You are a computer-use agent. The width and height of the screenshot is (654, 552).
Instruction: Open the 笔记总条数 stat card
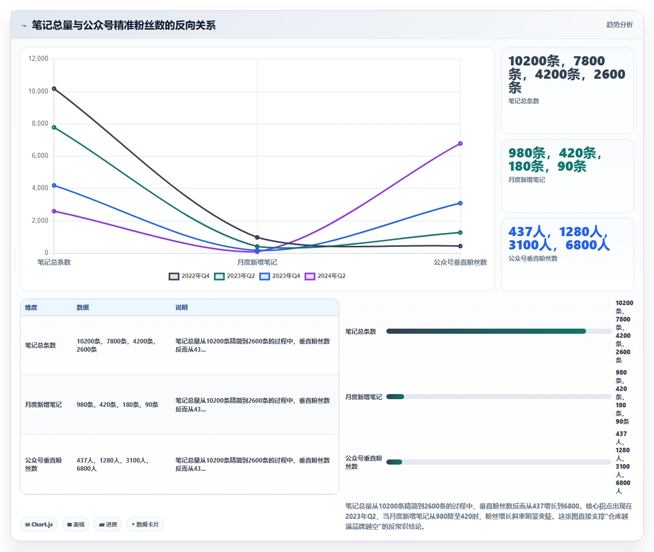(x=568, y=90)
